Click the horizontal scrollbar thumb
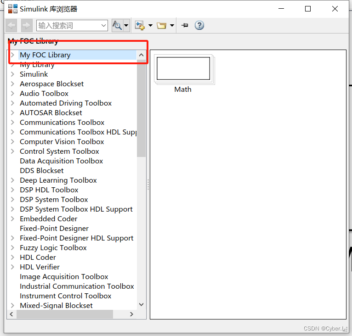The height and width of the screenshot is (336, 352). (65, 314)
